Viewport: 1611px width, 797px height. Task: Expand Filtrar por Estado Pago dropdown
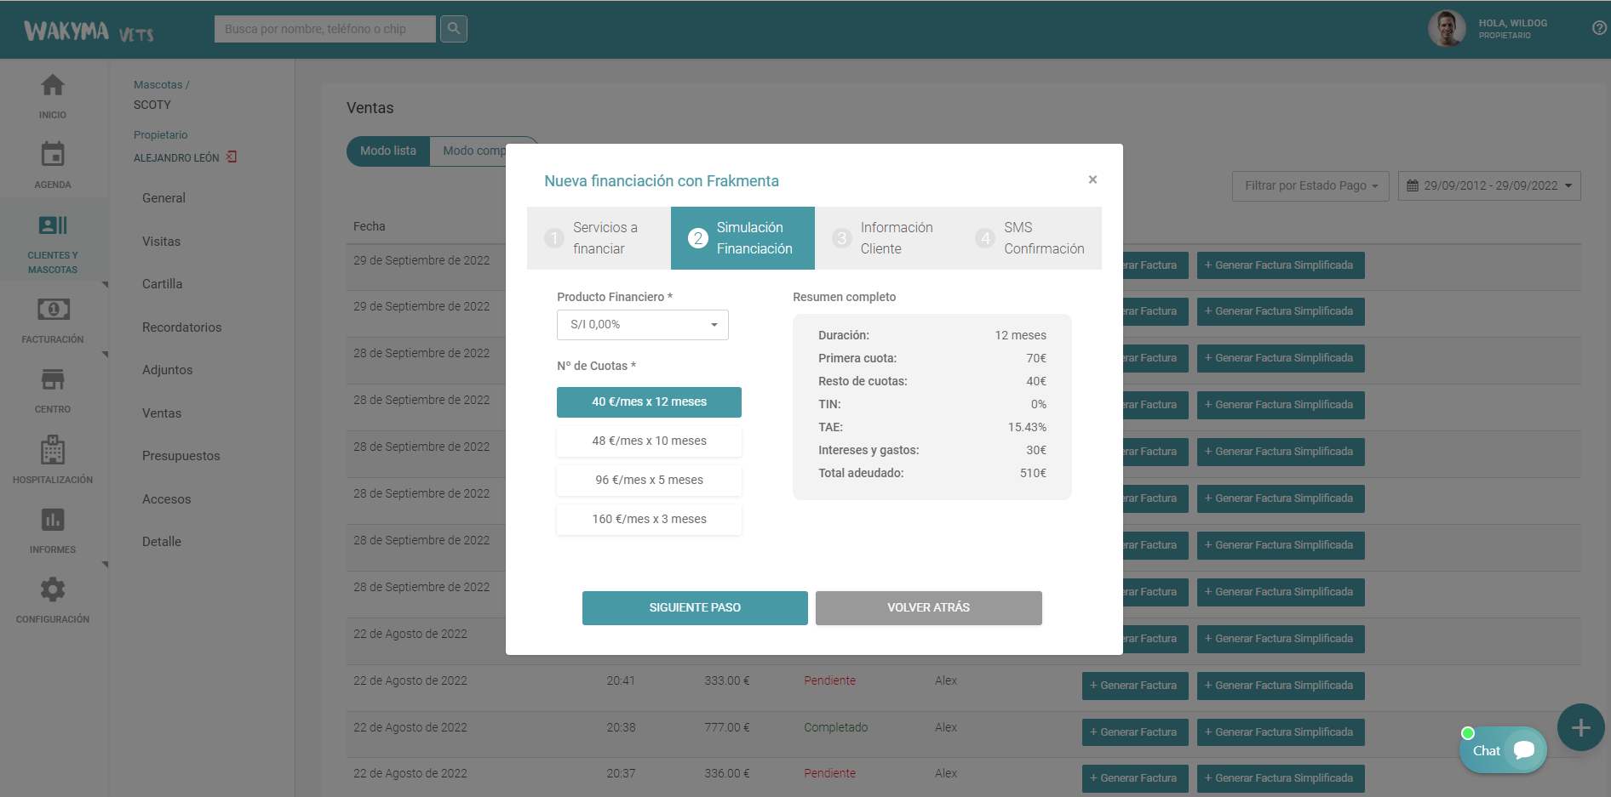(1310, 186)
